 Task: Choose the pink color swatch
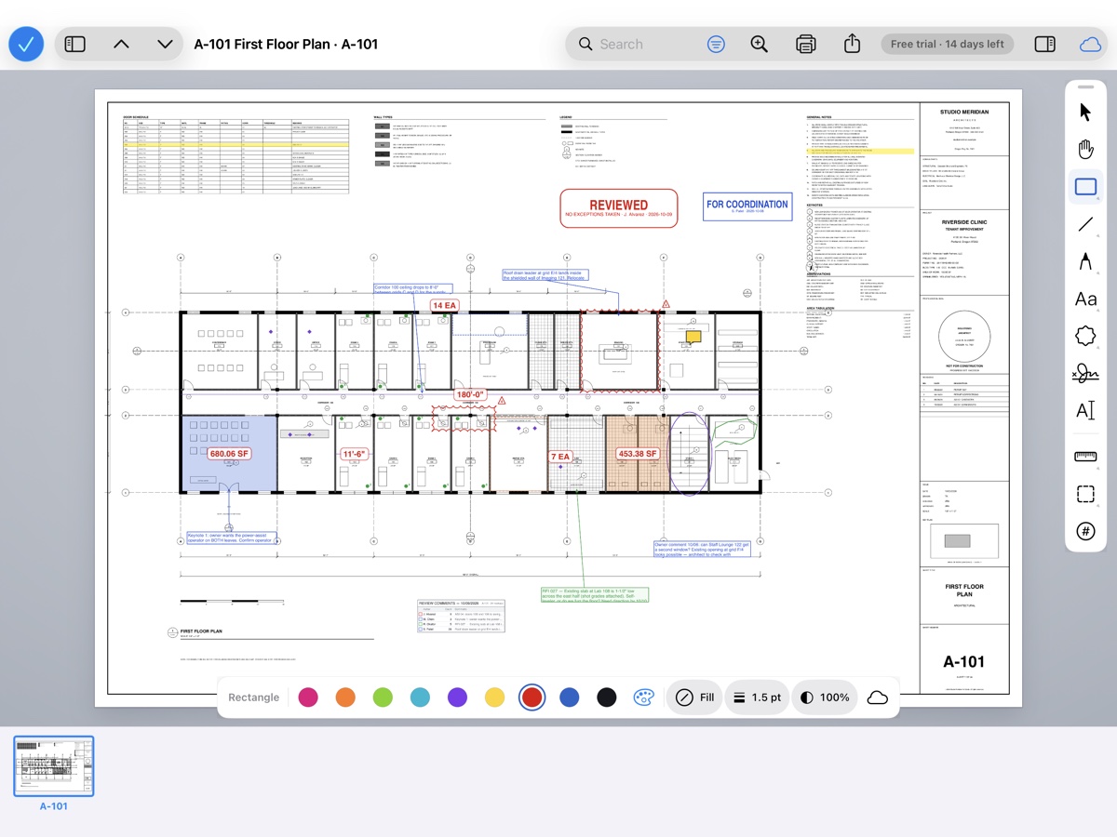(308, 697)
